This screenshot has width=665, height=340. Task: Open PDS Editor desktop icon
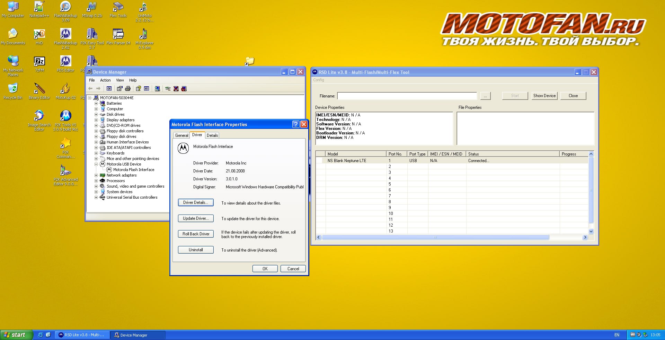tap(65, 64)
